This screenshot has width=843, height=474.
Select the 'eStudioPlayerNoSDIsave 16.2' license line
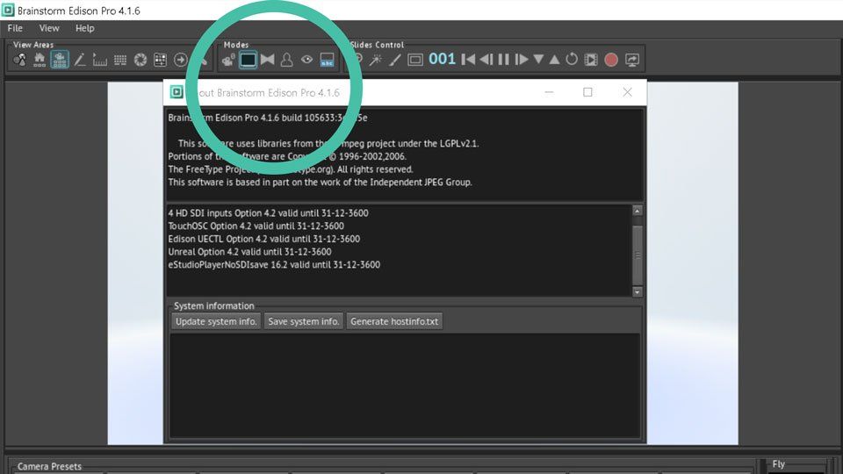pyautogui.click(x=274, y=265)
